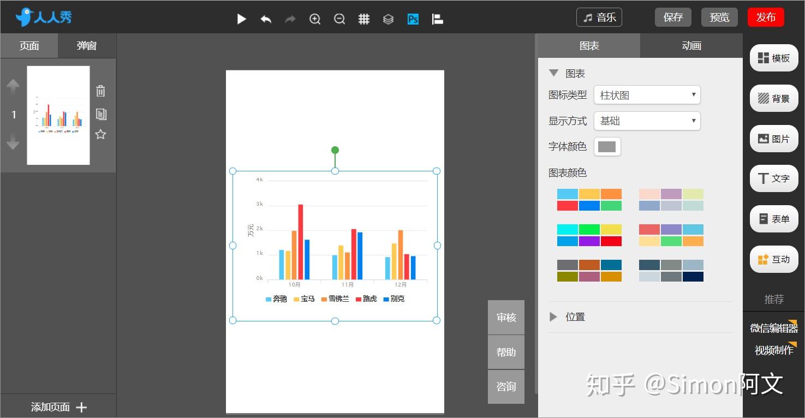805x418 pixels.
Task: Switch to the 页面 tab
Action: point(29,46)
